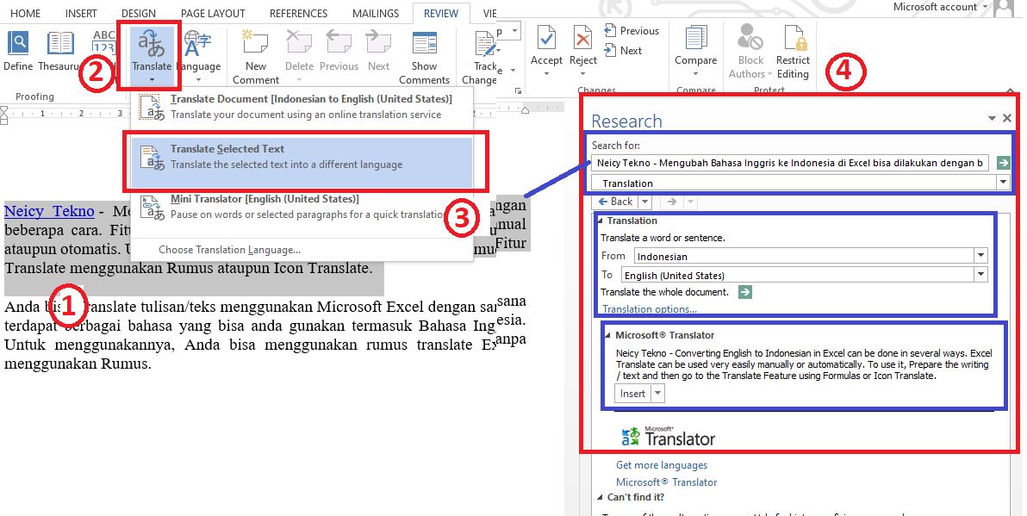1027x516 pixels.
Task: Open the HOME ribbon tab
Action: [25, 13]
